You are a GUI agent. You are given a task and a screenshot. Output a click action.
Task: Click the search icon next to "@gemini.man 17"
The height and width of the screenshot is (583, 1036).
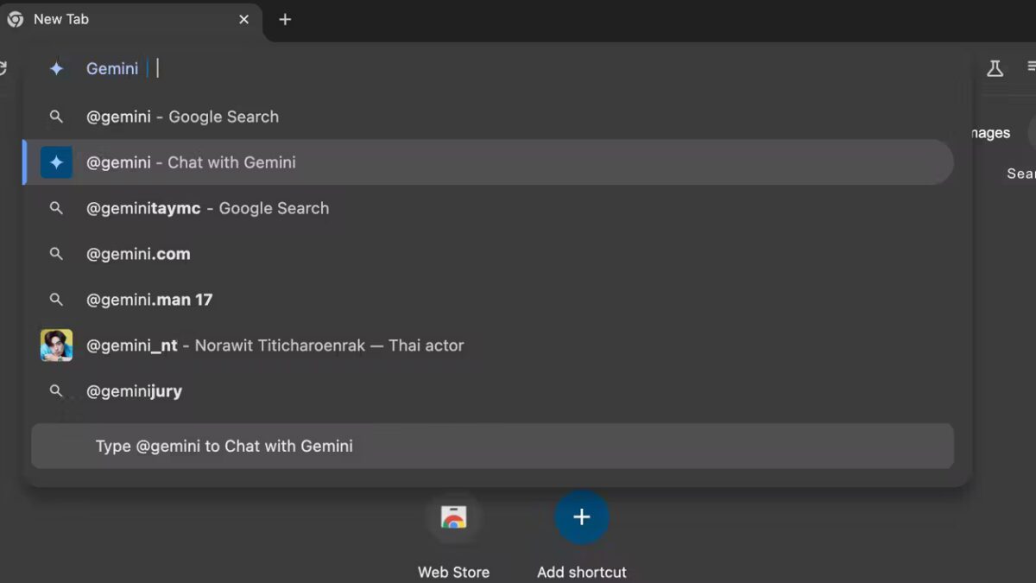coord(56,299)
